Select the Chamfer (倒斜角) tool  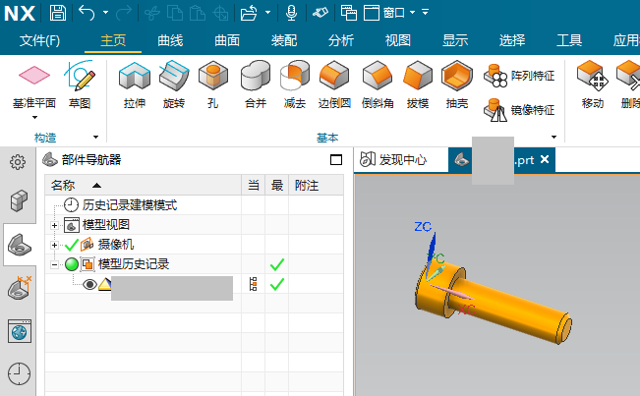point(378,77)
